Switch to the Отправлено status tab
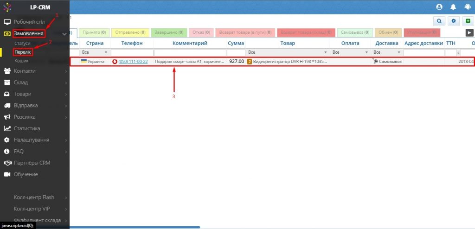 [x=130, y=32]
